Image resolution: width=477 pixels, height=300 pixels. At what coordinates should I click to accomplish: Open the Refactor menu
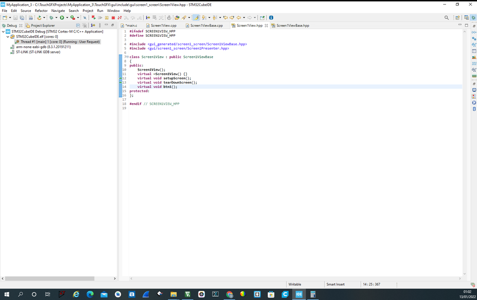(41, 11)
